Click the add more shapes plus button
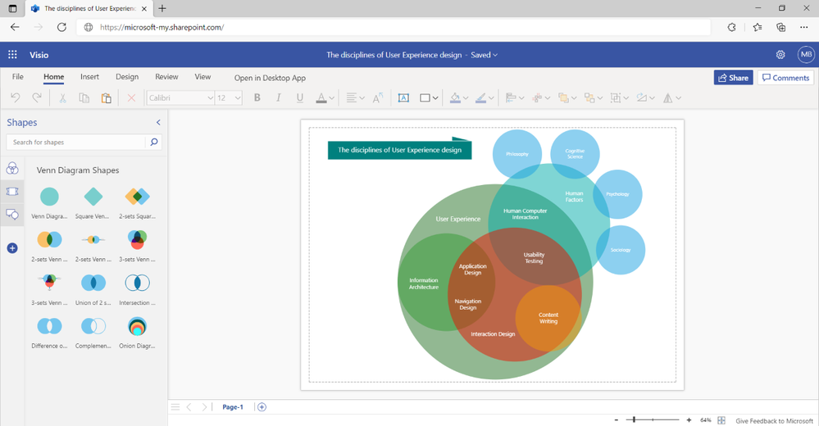This screenshot has width=819, height=426. 12,248
